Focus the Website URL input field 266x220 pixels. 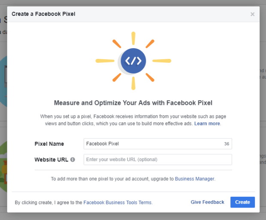(x=158, y=159)
